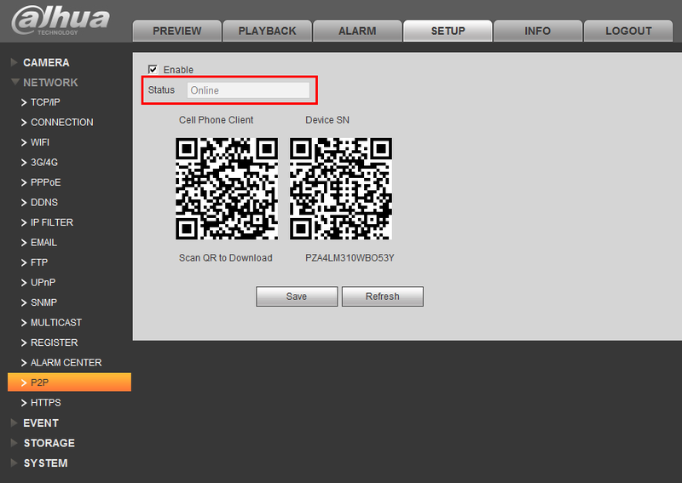Go to EMAIL settings
Screen dimensions: 682x483
[x=43, y=243]
